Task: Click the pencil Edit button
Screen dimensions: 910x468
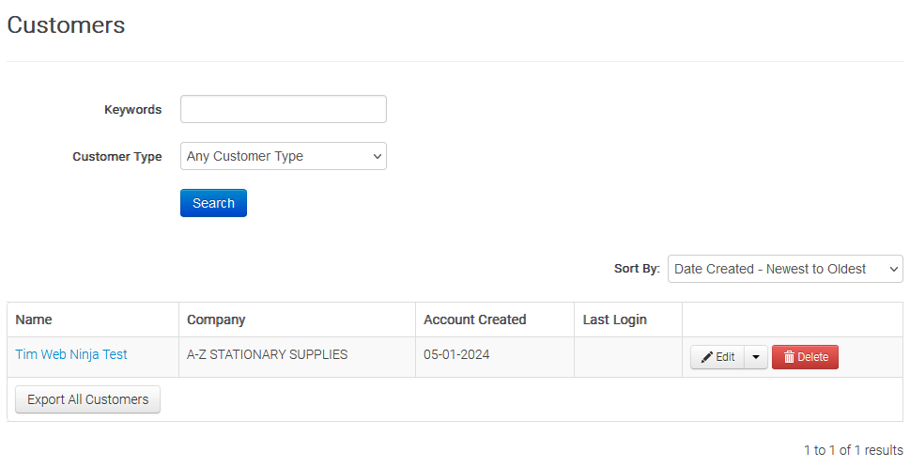Action: pos(717,357)
